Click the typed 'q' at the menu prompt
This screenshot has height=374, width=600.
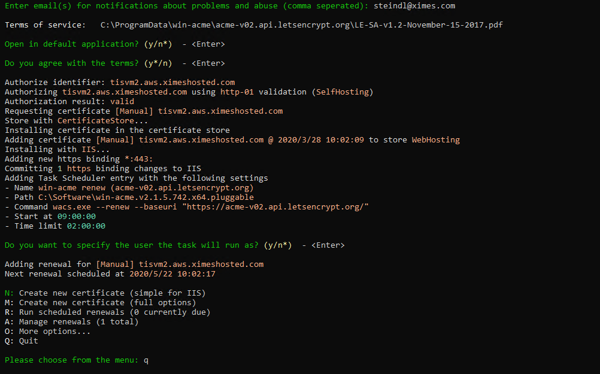coord(146,361)
